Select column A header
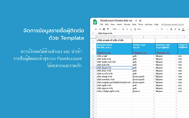 pyautogui.click(x=114, y=37)
